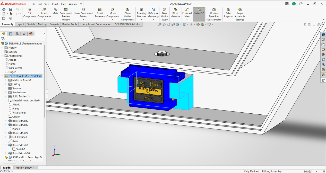The image size is (326, 173).
Task: Click the Edit Appearance color sphere icon
Action: coord(198,24)
